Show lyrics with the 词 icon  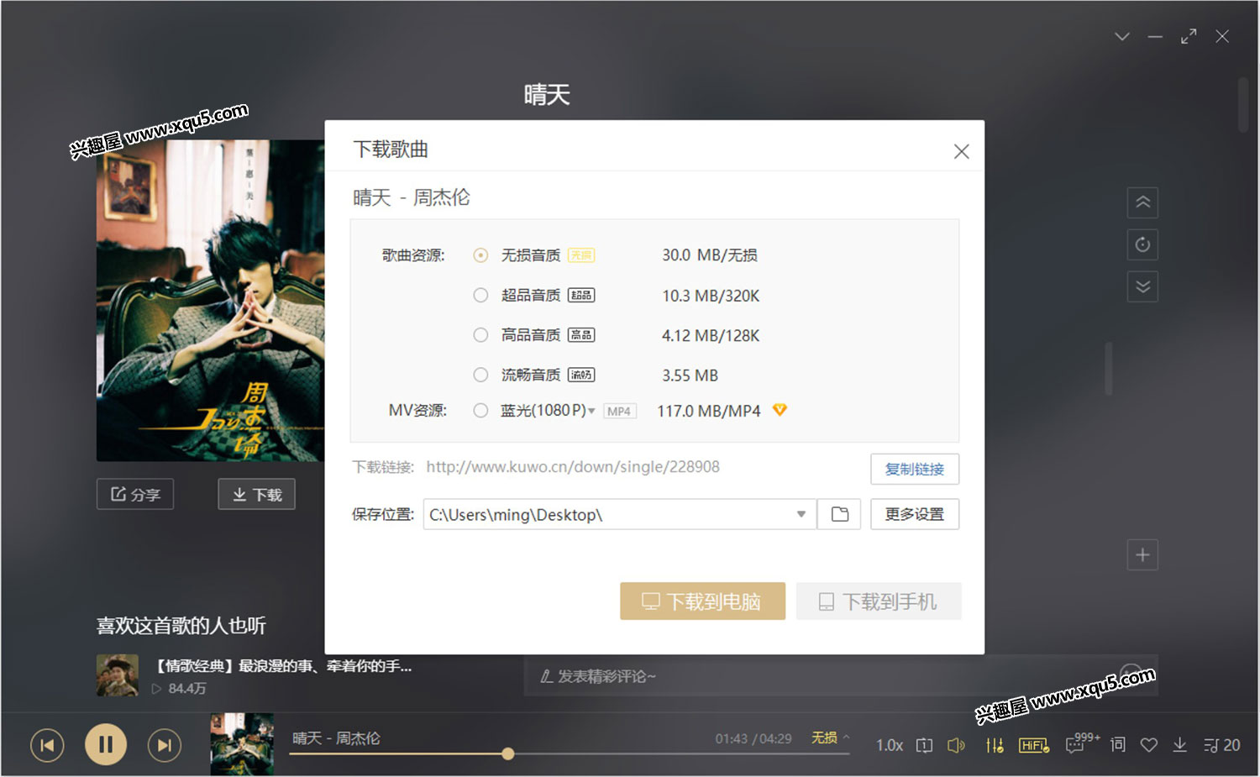tap(1117, 745)
